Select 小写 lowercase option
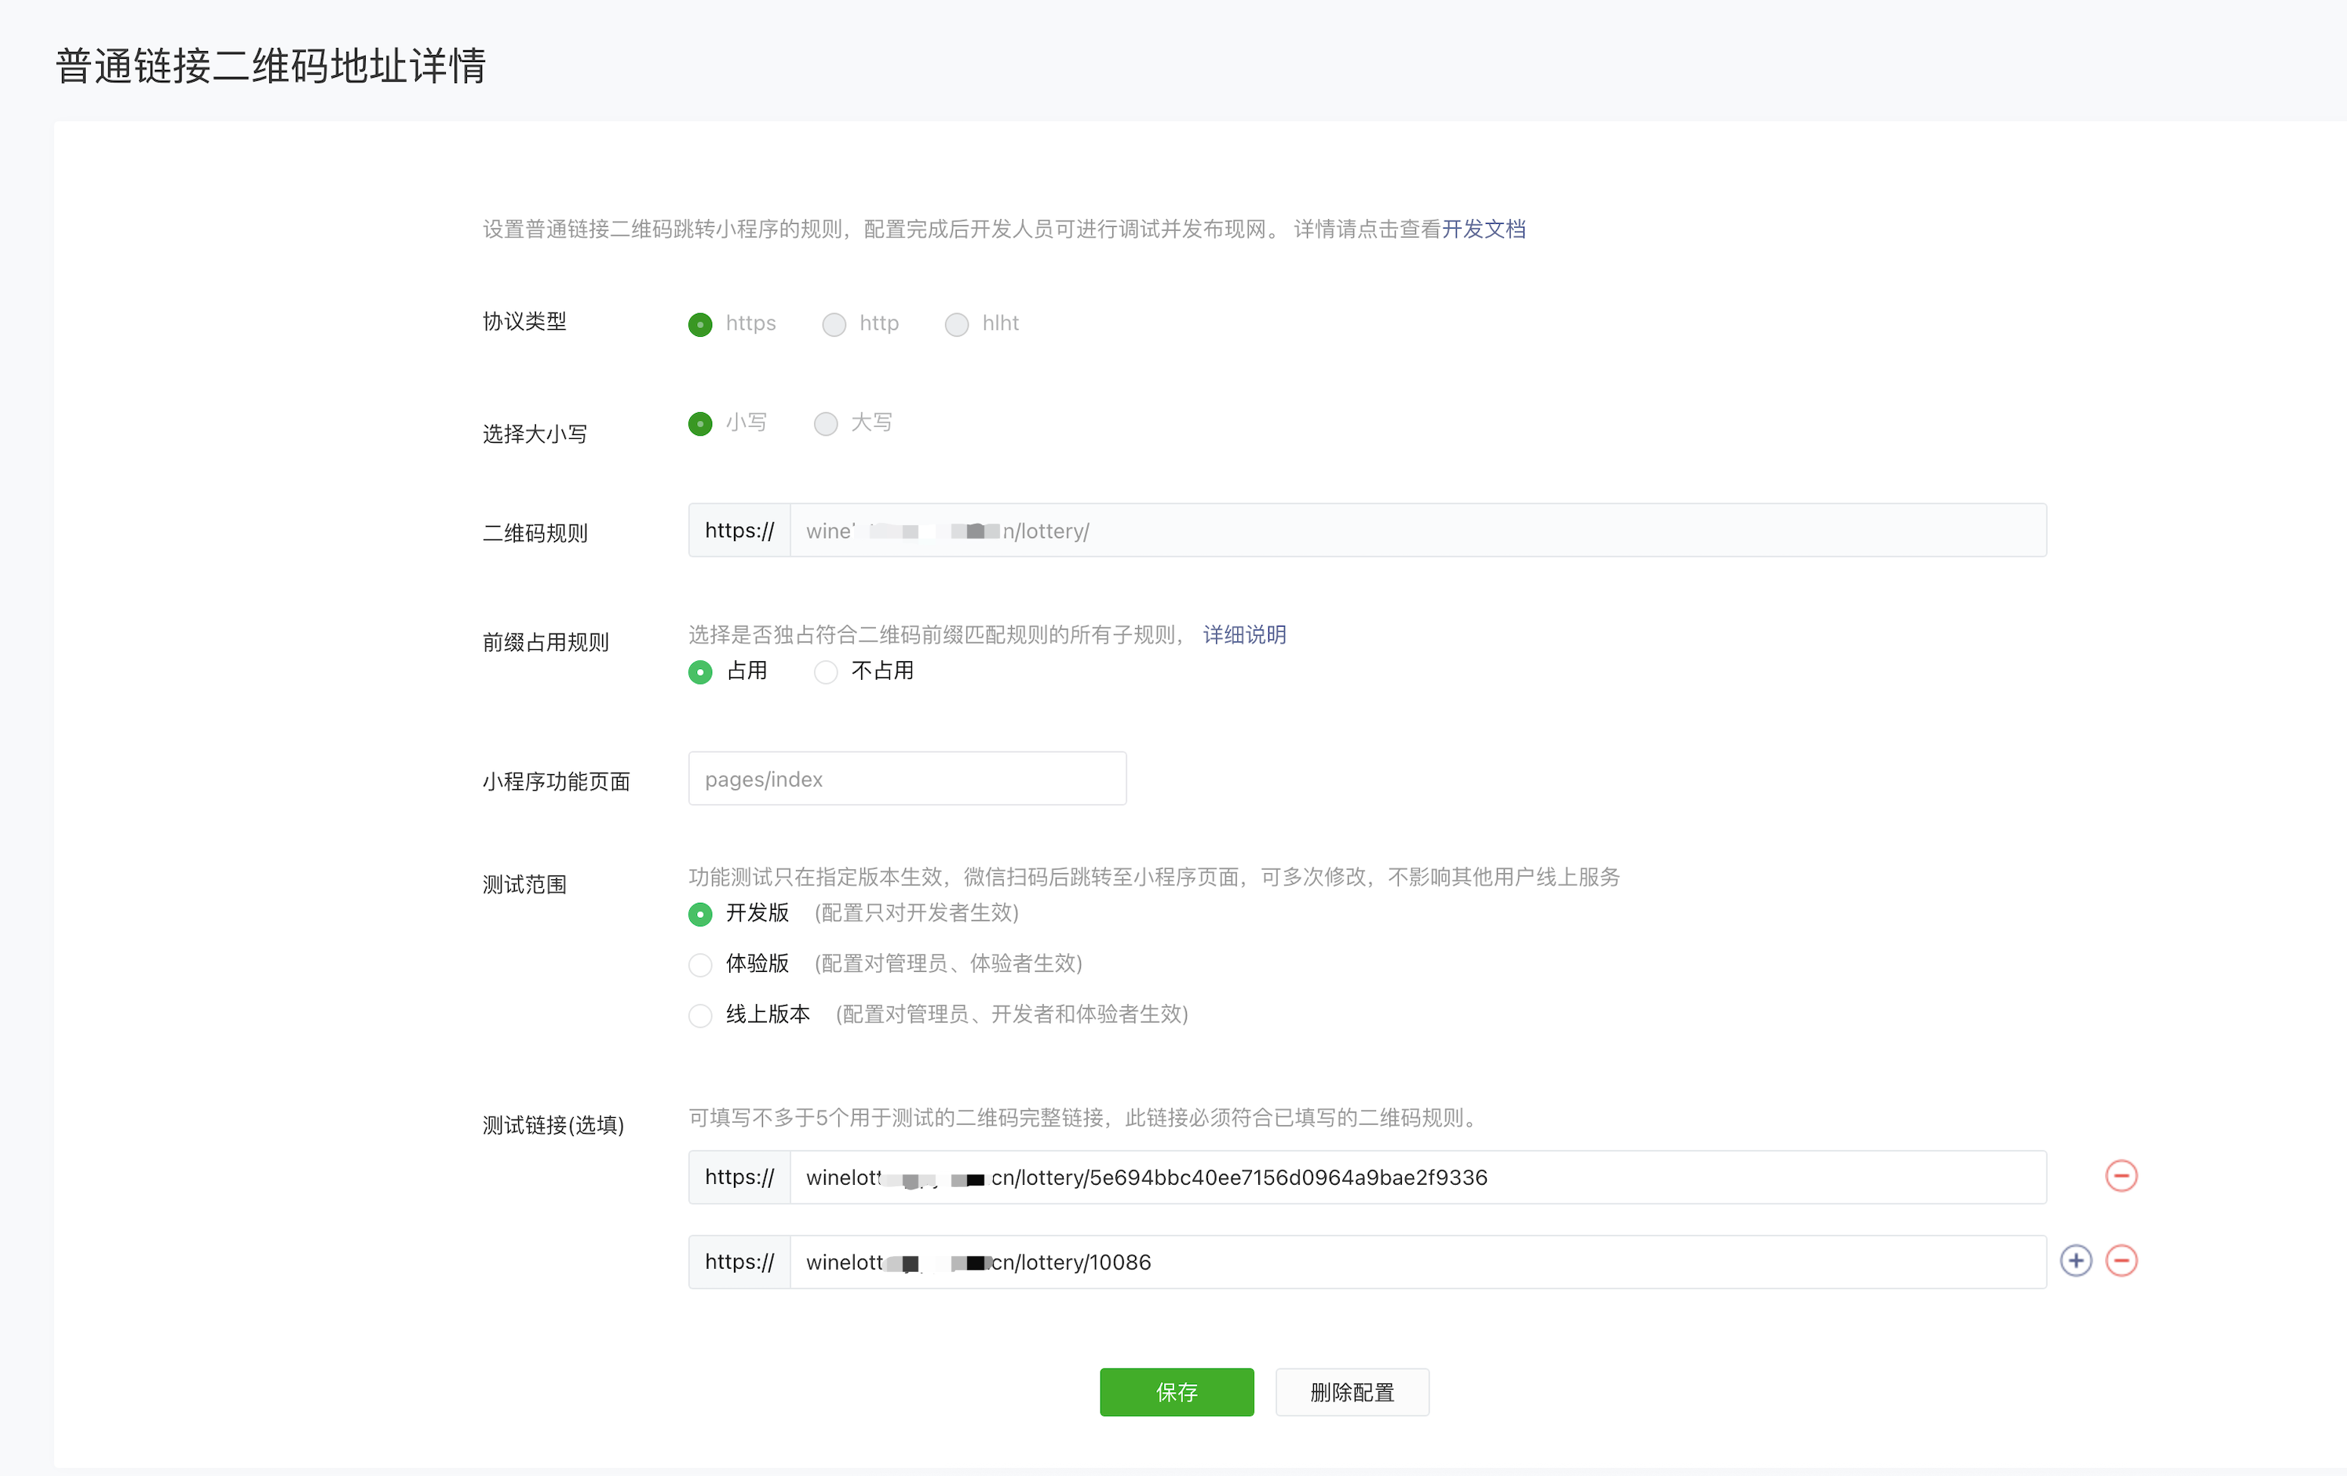Image resolution: width=2347 pixels, height=1476 pixels. (x=700, y=423)
